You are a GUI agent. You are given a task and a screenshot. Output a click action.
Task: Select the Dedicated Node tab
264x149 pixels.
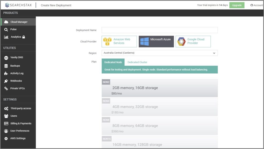[113, 62]
